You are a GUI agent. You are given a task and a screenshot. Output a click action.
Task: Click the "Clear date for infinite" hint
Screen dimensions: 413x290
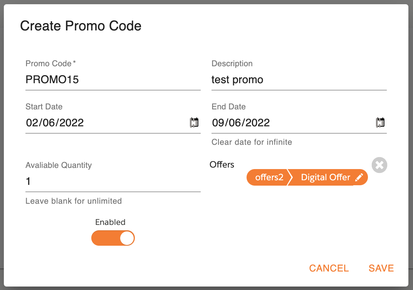tap(252, 142)
